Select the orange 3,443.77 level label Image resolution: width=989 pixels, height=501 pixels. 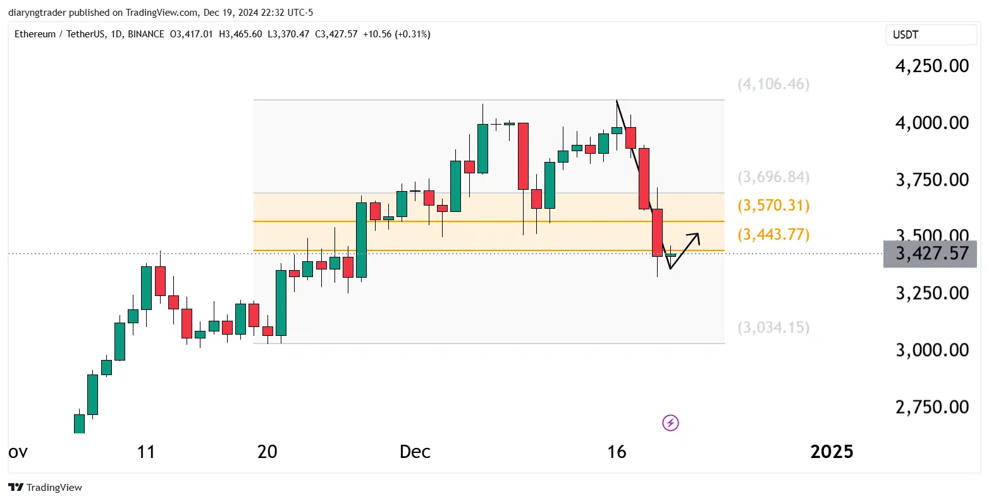773,235
